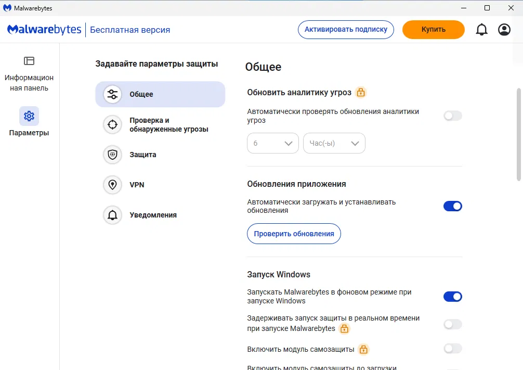Click the Проверка и обнаруженные угрозы crosshair icon
The image size is (523, 370).
(112, 125)
